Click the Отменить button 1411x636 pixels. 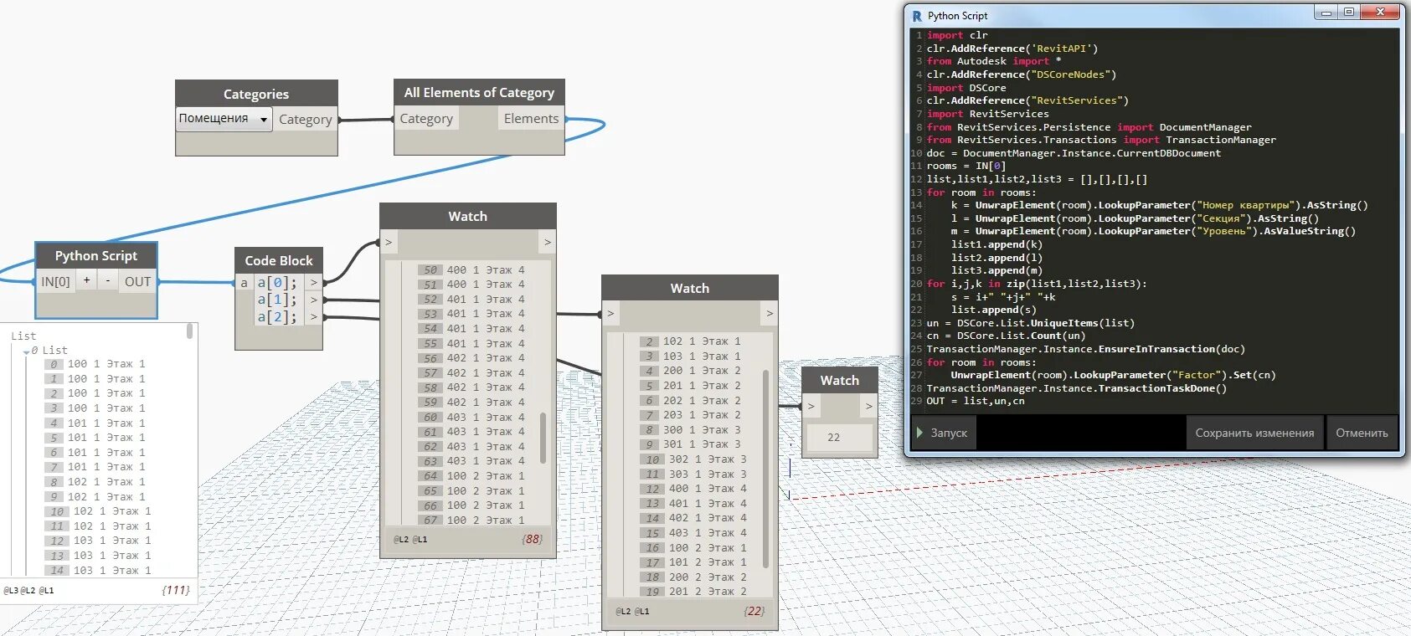[x=1362, y=433]
